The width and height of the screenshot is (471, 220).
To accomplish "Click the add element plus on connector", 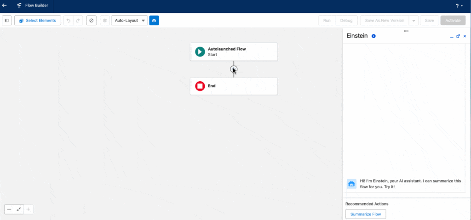I will pyautogui.click(x=234, y=69).
